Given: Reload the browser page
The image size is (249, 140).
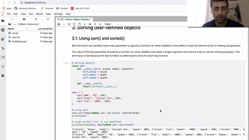Looking at the screenshot, I should coord(15,3).
